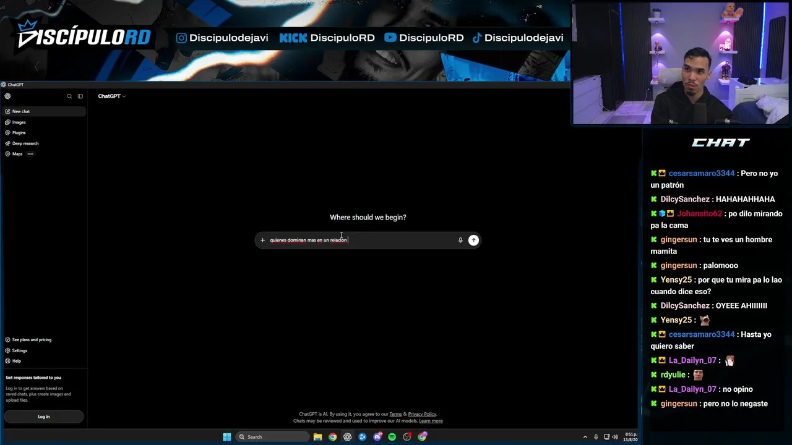792x445 pixels.
Task: Click the KICK DiscipuloRD handle in banner
Action: click(327, 38)
